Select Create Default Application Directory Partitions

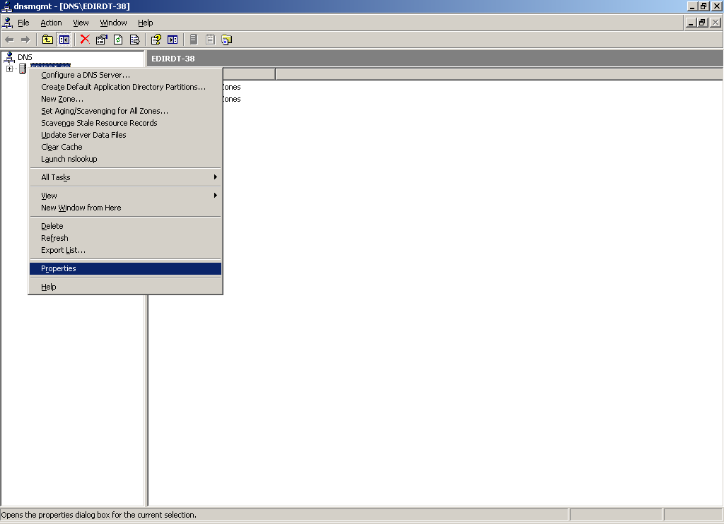pos(125,87)
